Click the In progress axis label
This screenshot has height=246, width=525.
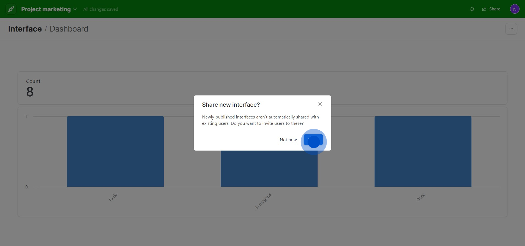pos(263,201)
